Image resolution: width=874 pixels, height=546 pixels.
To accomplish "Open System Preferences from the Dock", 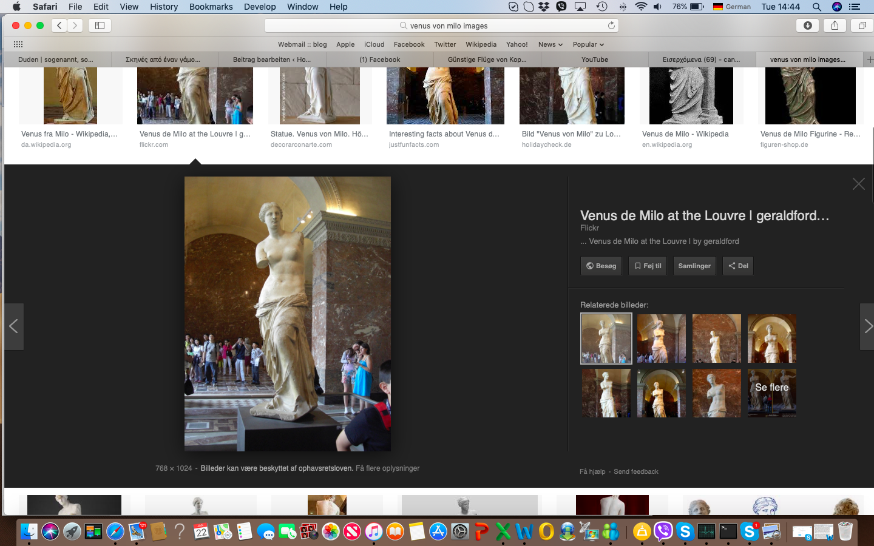I will 460,531.
